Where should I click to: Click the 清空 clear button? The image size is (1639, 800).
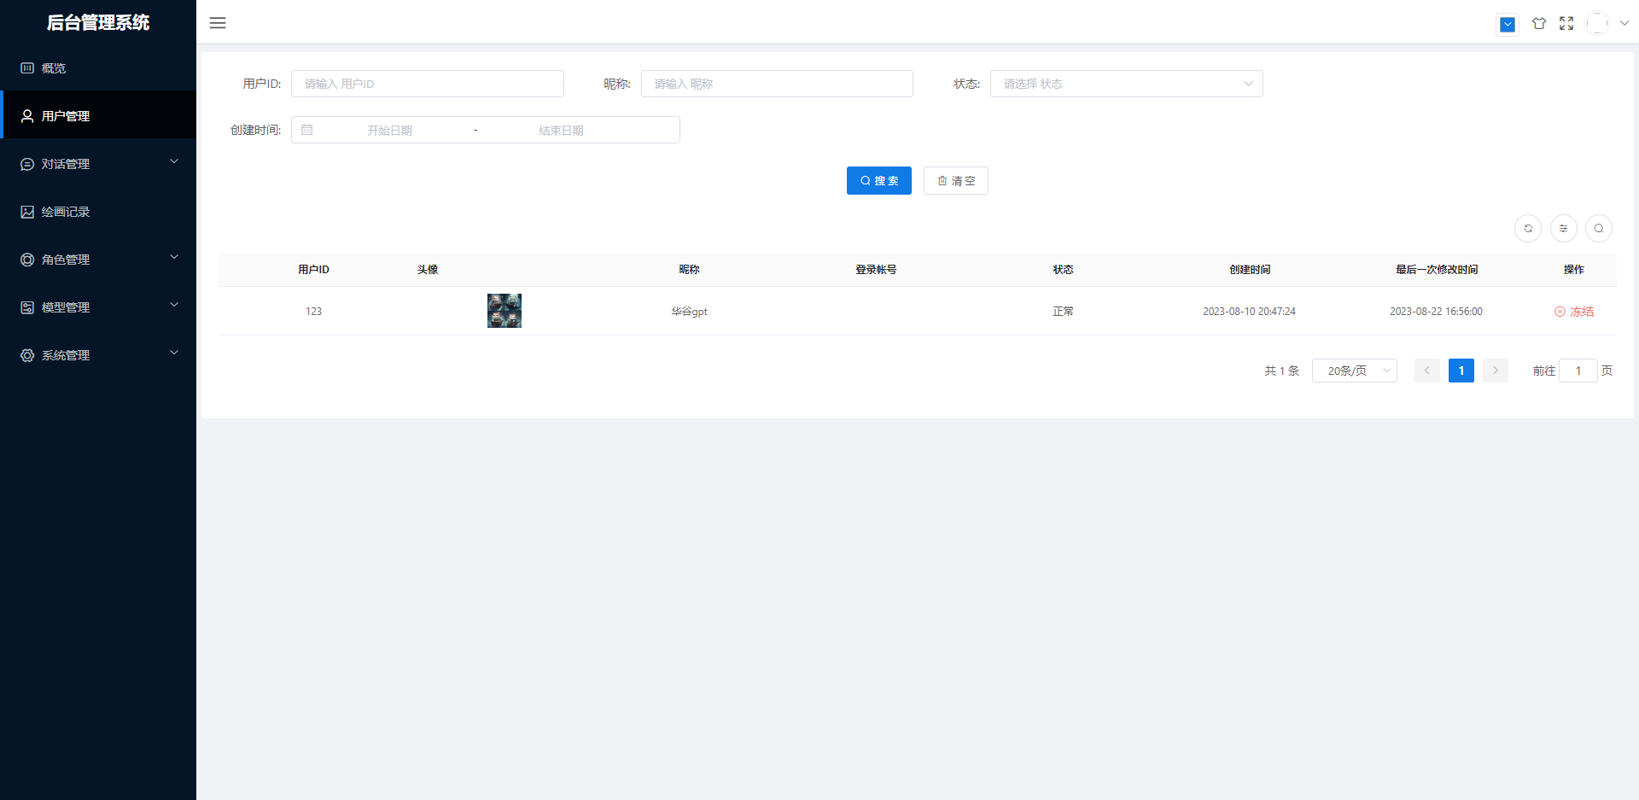point(955,181)
